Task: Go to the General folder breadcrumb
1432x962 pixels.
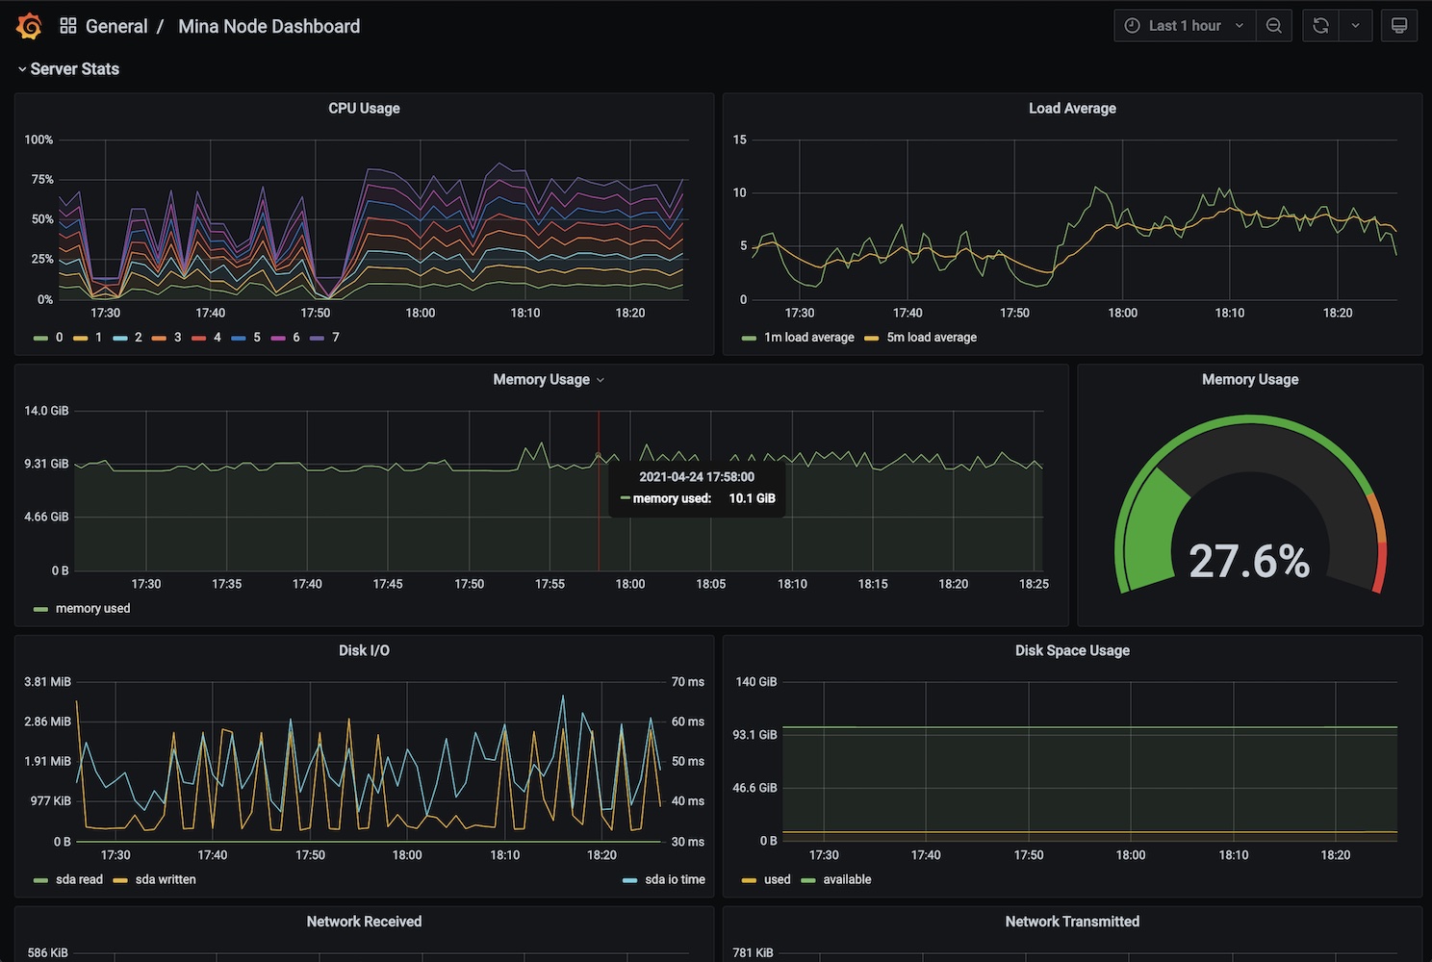Action: tap(116, 26)
